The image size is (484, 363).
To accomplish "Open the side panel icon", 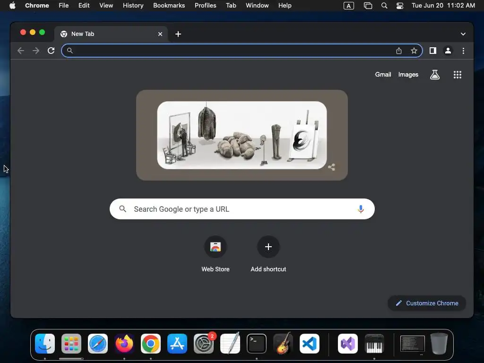I will pos(433,51).
